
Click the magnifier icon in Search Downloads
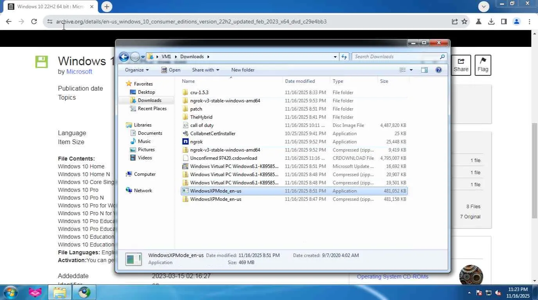442,57
